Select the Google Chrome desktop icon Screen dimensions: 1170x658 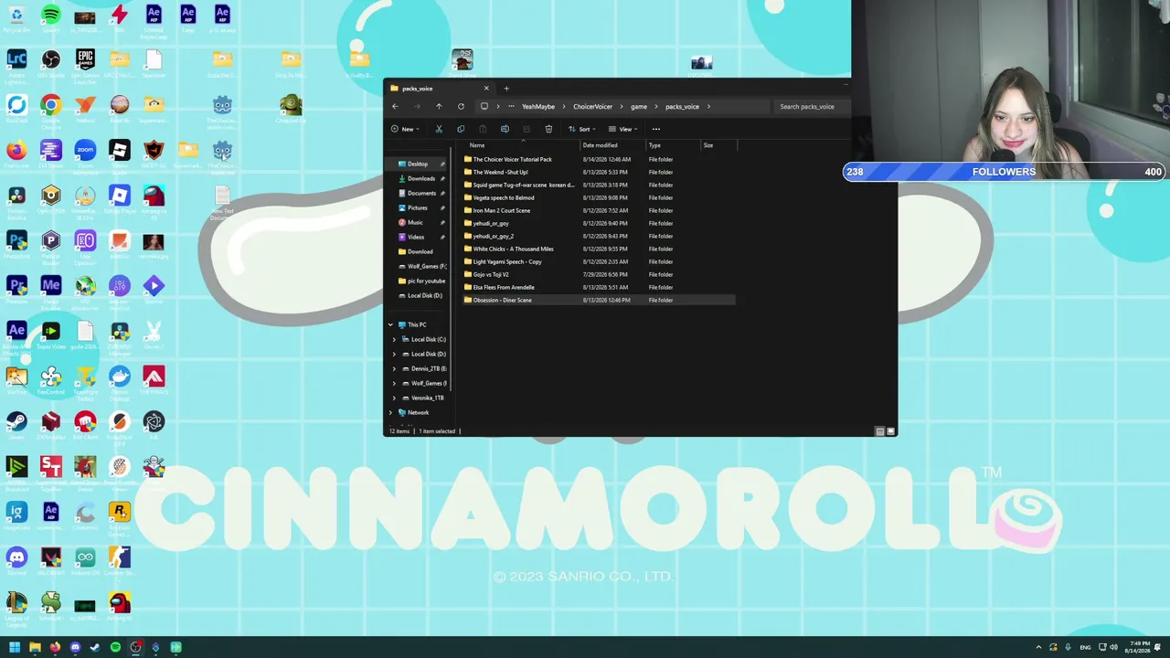pos(51,105)
